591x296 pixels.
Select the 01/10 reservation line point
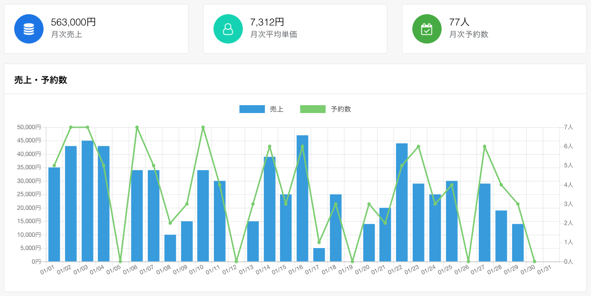click(203, 127)
